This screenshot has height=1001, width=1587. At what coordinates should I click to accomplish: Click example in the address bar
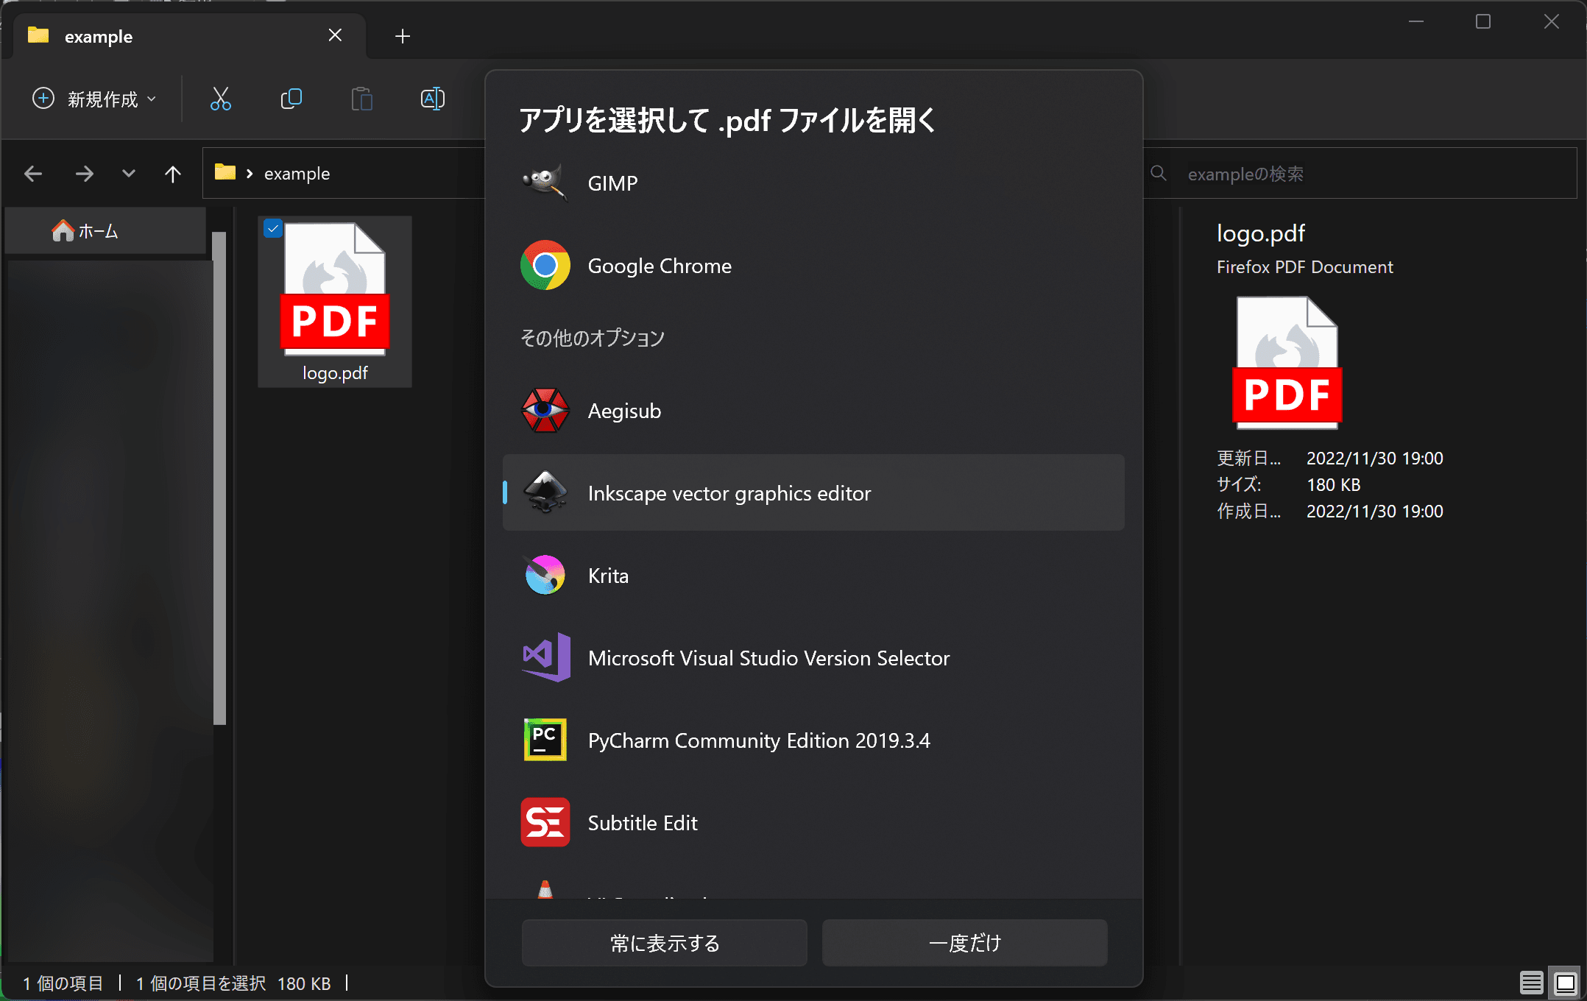pyautogui.click(x=297, y=174)
